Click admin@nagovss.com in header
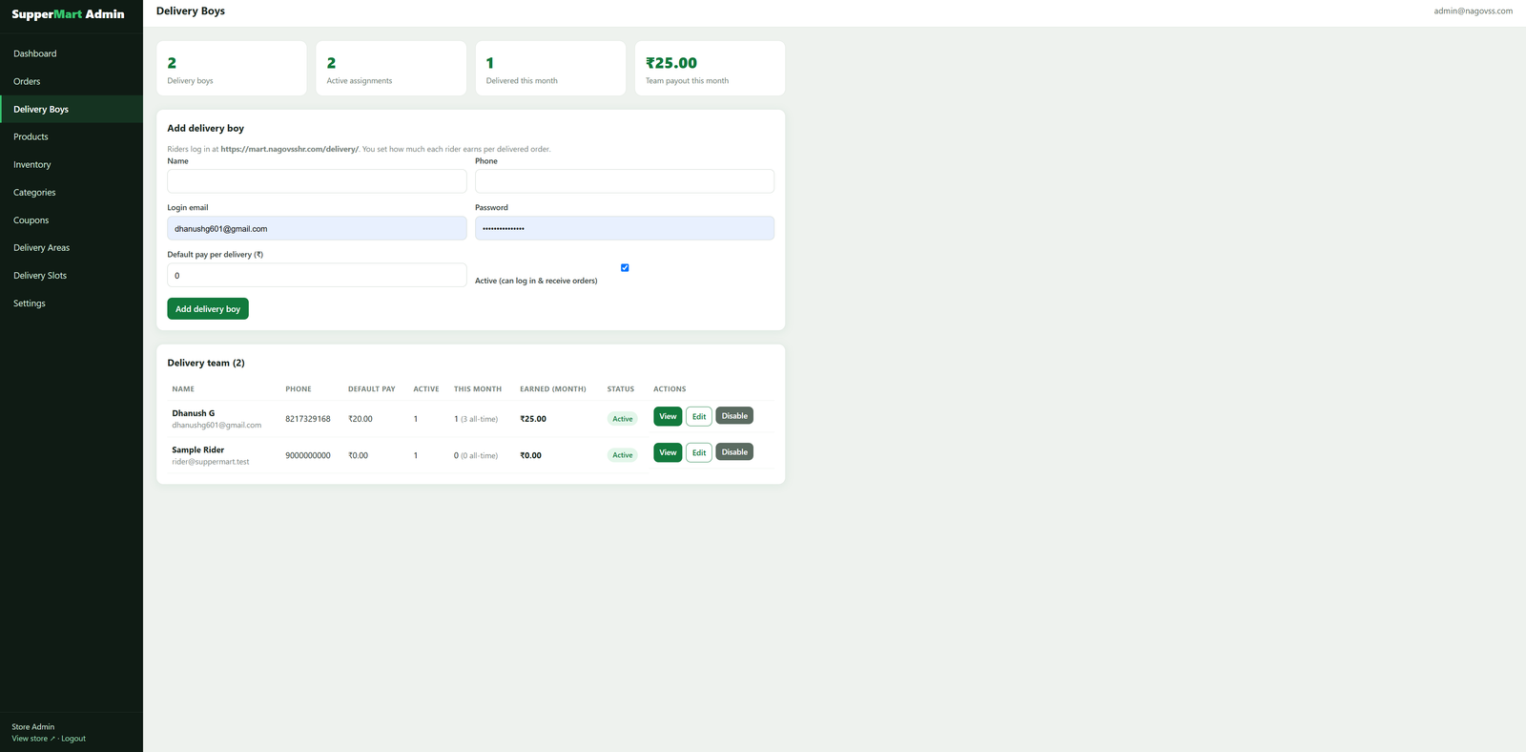This screenshot has height=752, width=1526. click(x=1473, y=11)
